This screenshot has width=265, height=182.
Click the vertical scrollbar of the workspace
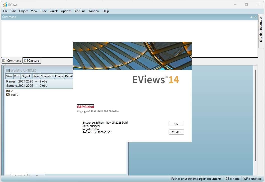tap(255, 115)
